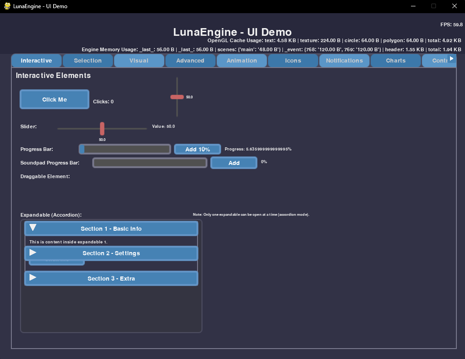The height and width of the screenshot is (359, 465).
Task: Switch to the Advanced tab
Action: point(190,61)
